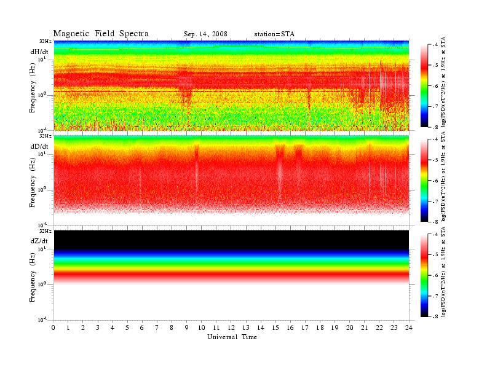487x376 pixels.
Task: Click the time axis tick label "16"
Action: point(290,327)
